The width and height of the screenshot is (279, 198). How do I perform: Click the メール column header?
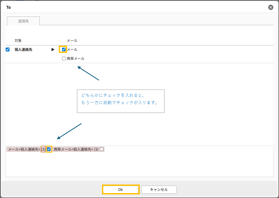[72, 41]
